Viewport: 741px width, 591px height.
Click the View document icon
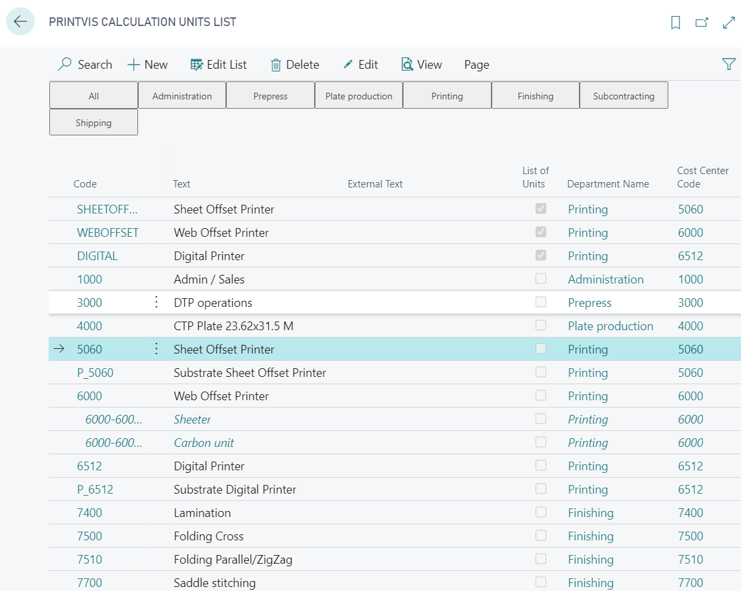click(x=407, y=64)
